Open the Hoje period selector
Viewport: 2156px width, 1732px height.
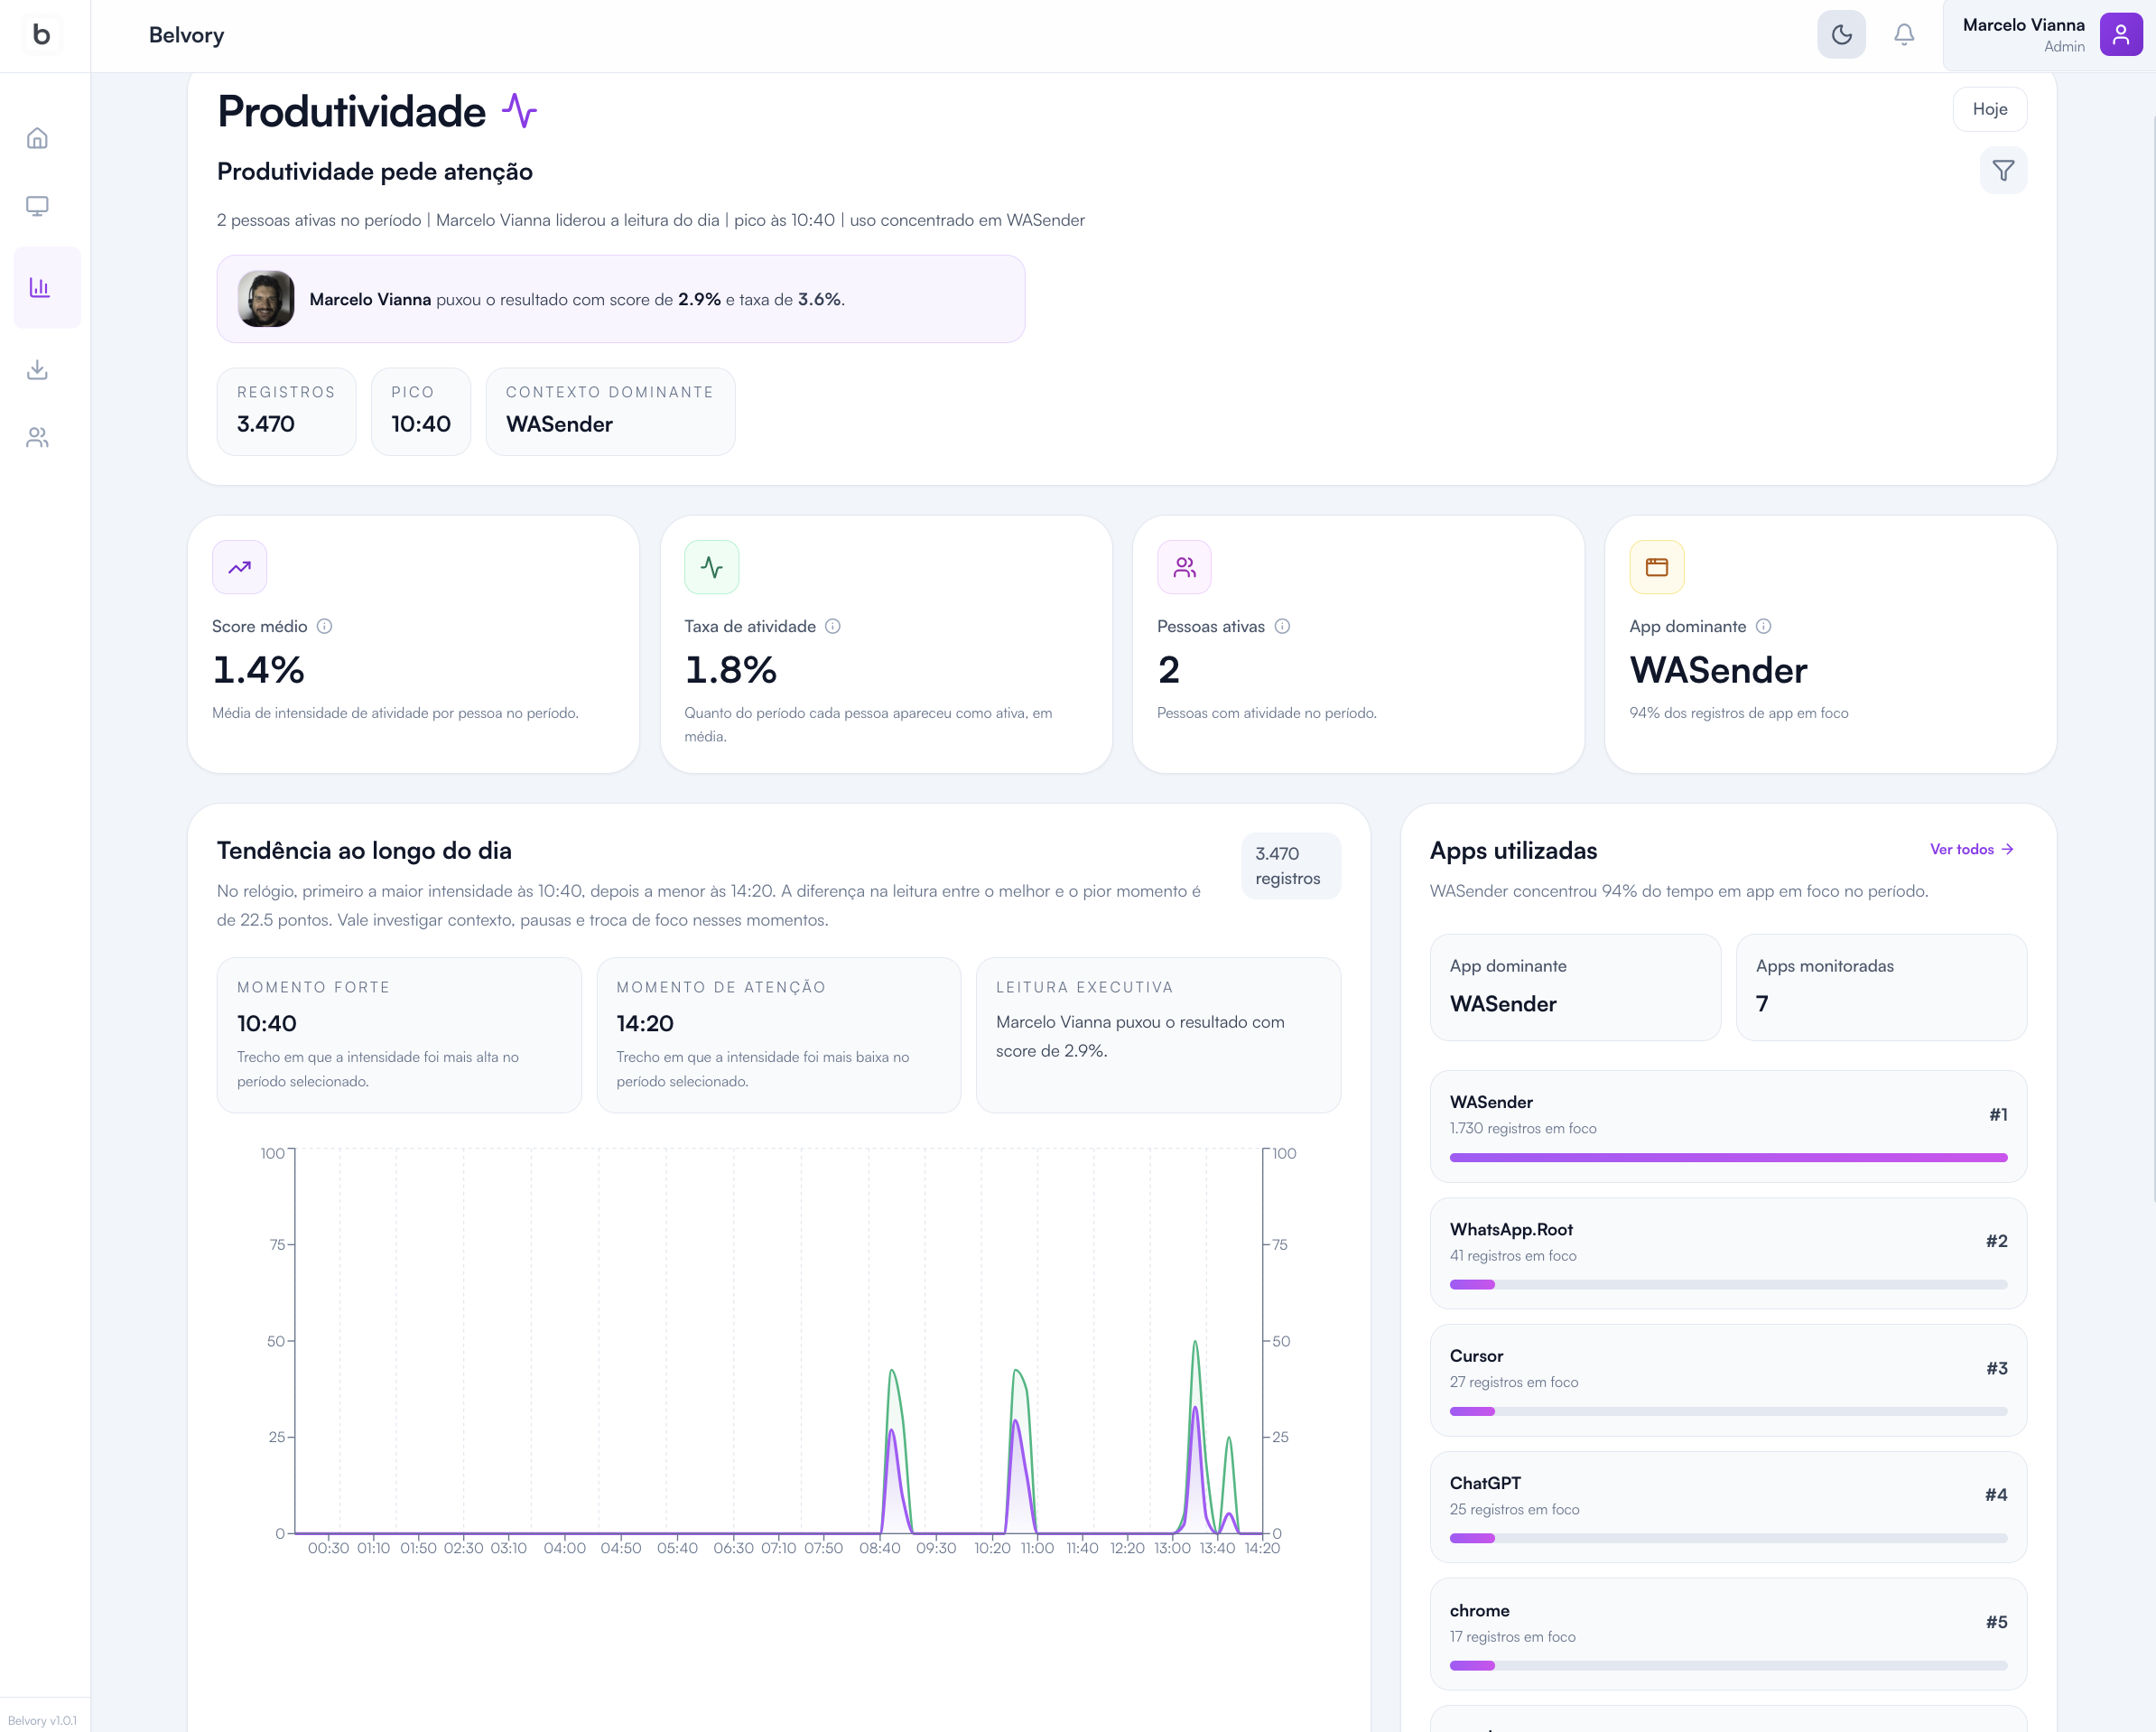[1989, 109]
